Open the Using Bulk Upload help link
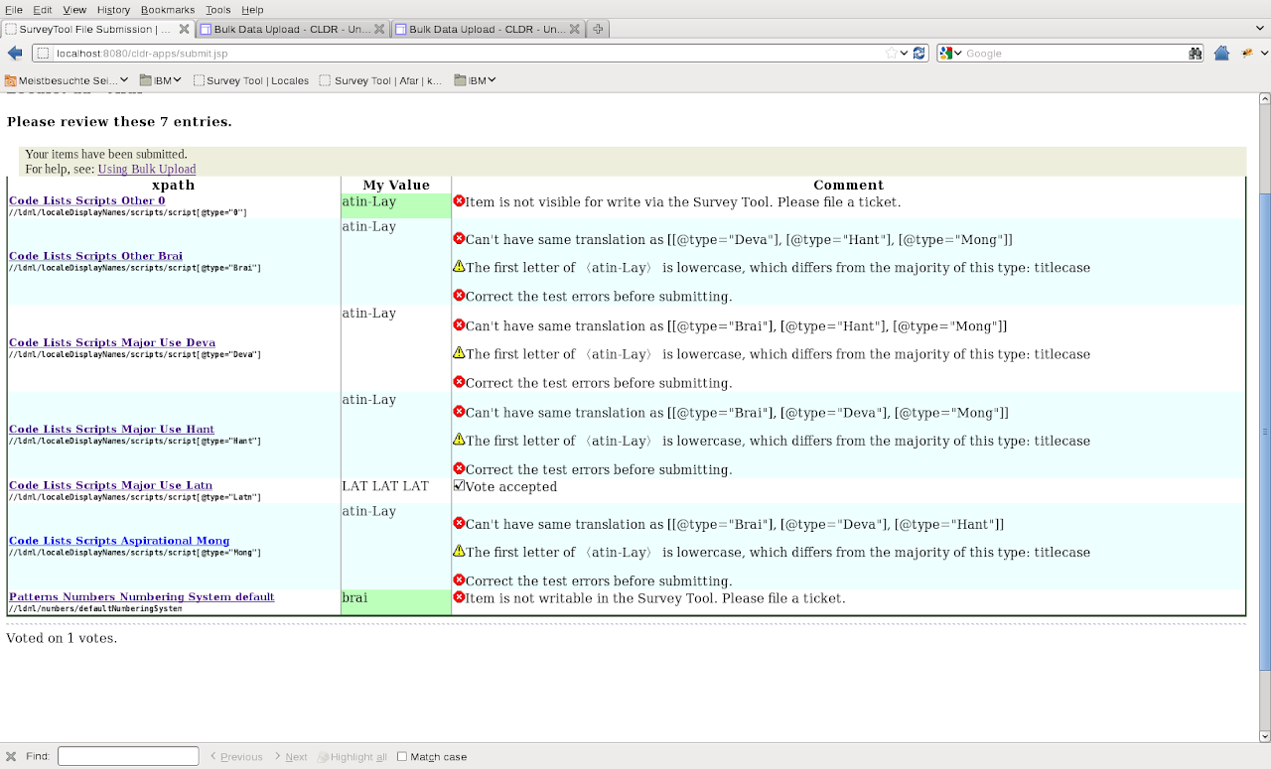Screen dimensions: 1271x769 [146, 169]
